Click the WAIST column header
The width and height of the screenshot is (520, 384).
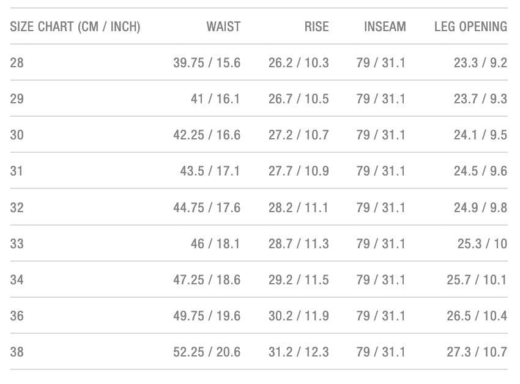pyautogui.click(x=223, y=27)
